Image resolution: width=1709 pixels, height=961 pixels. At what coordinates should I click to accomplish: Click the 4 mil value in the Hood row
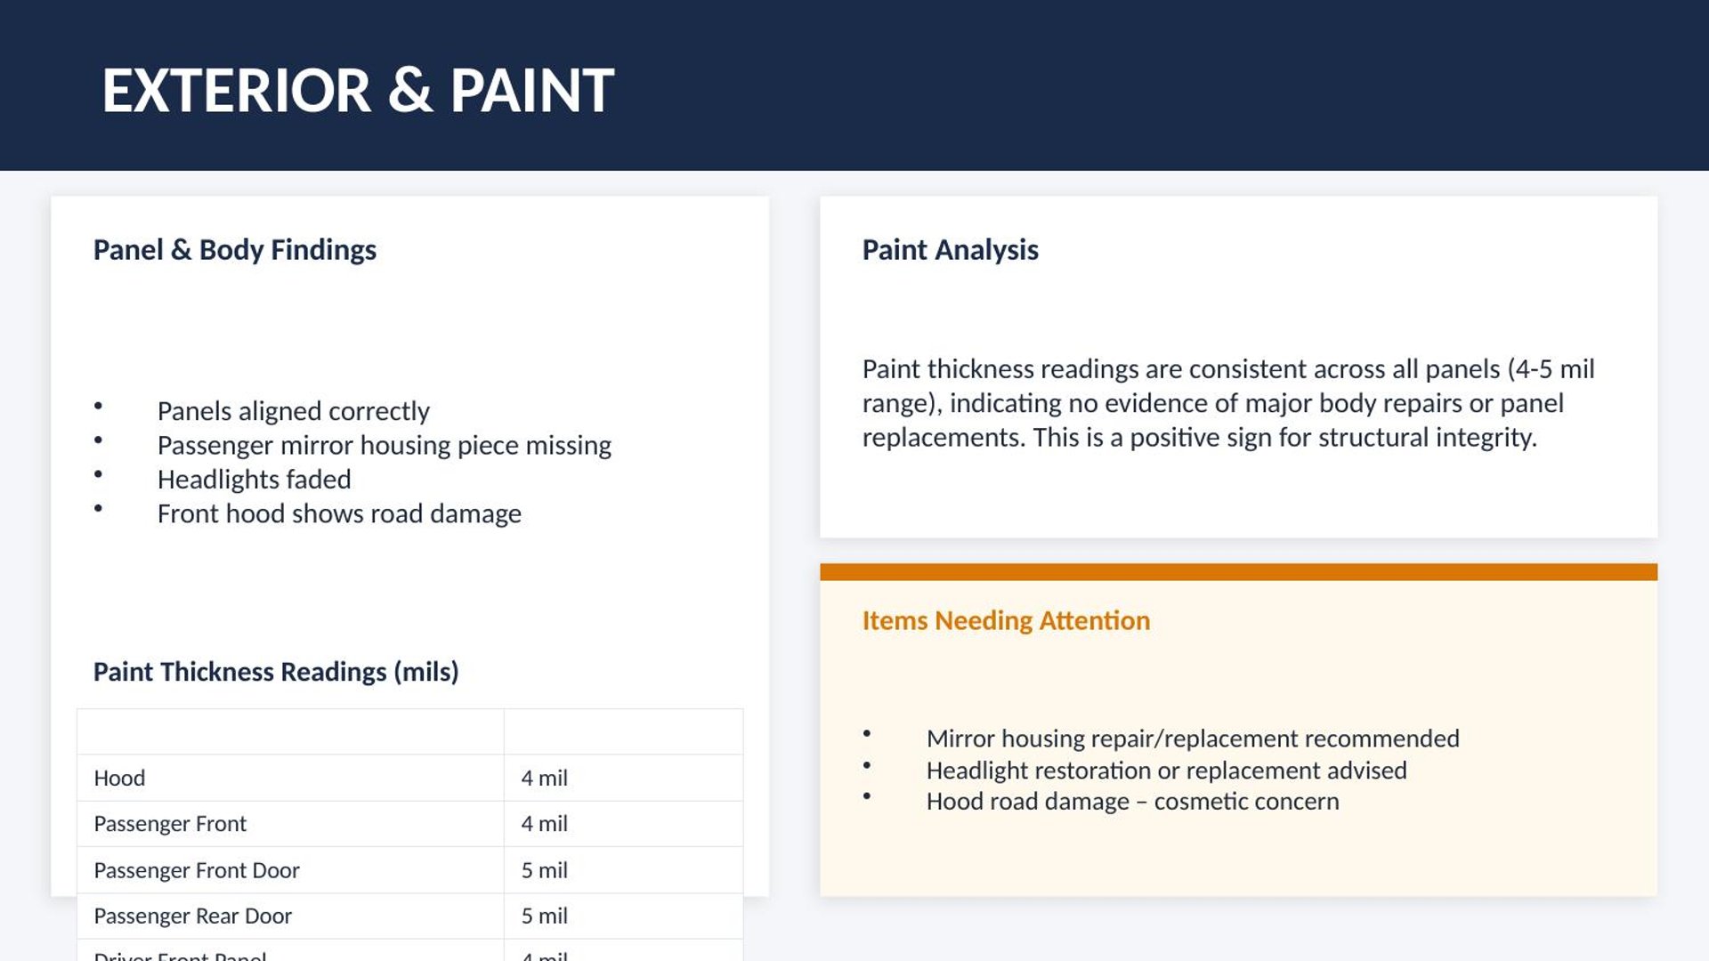click(544, 779)
